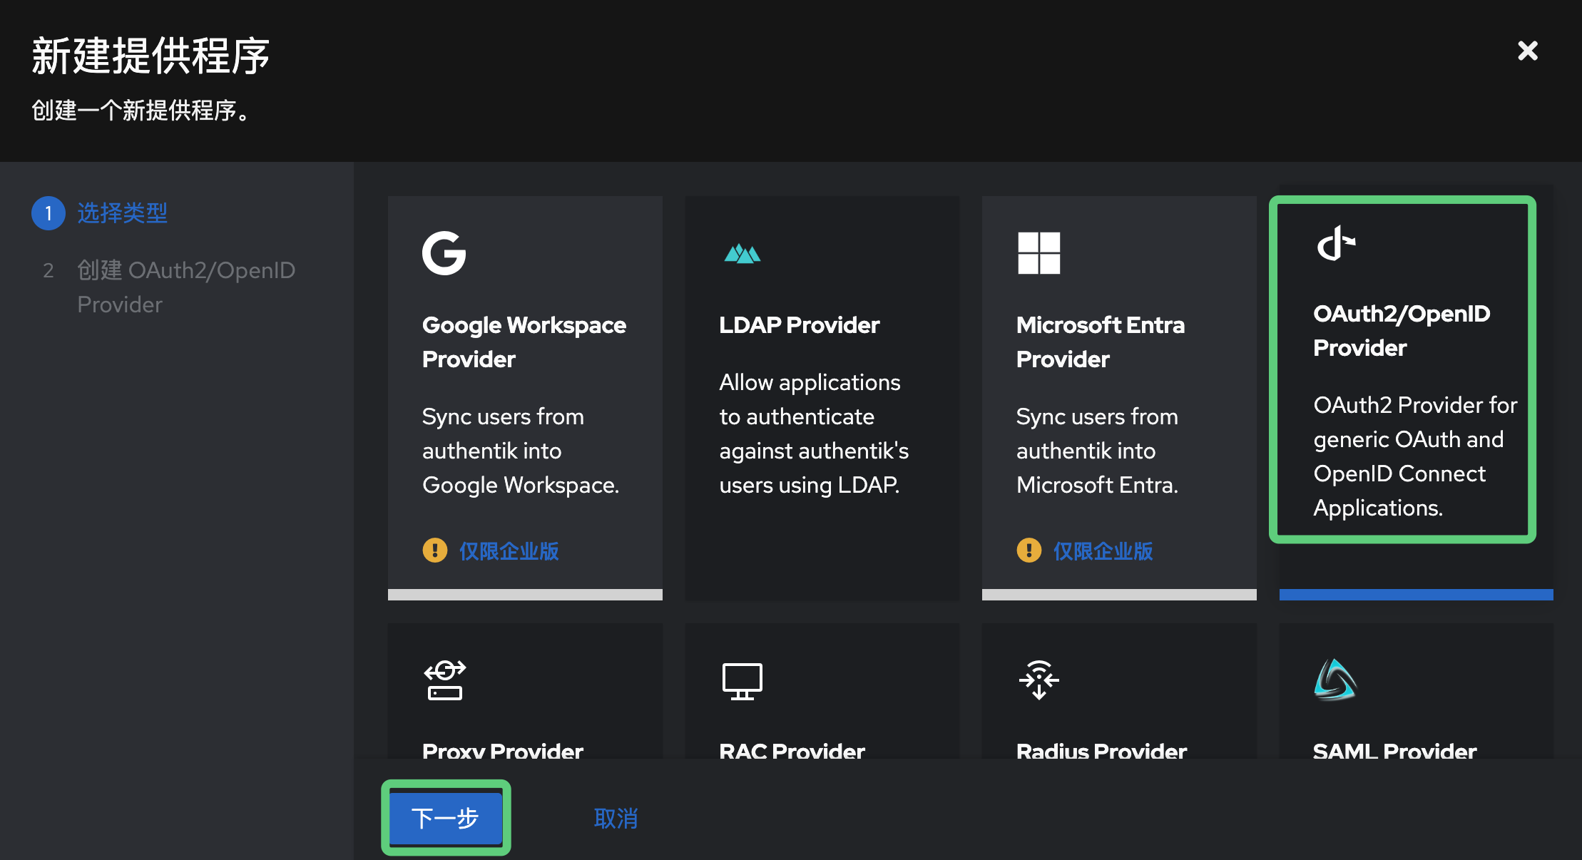1582x860 pixels.
Task: Close the 新建提供程序 dialog with X
Action: (x=1527, y=51)
